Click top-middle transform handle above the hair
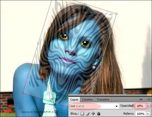 coord(85,4)
